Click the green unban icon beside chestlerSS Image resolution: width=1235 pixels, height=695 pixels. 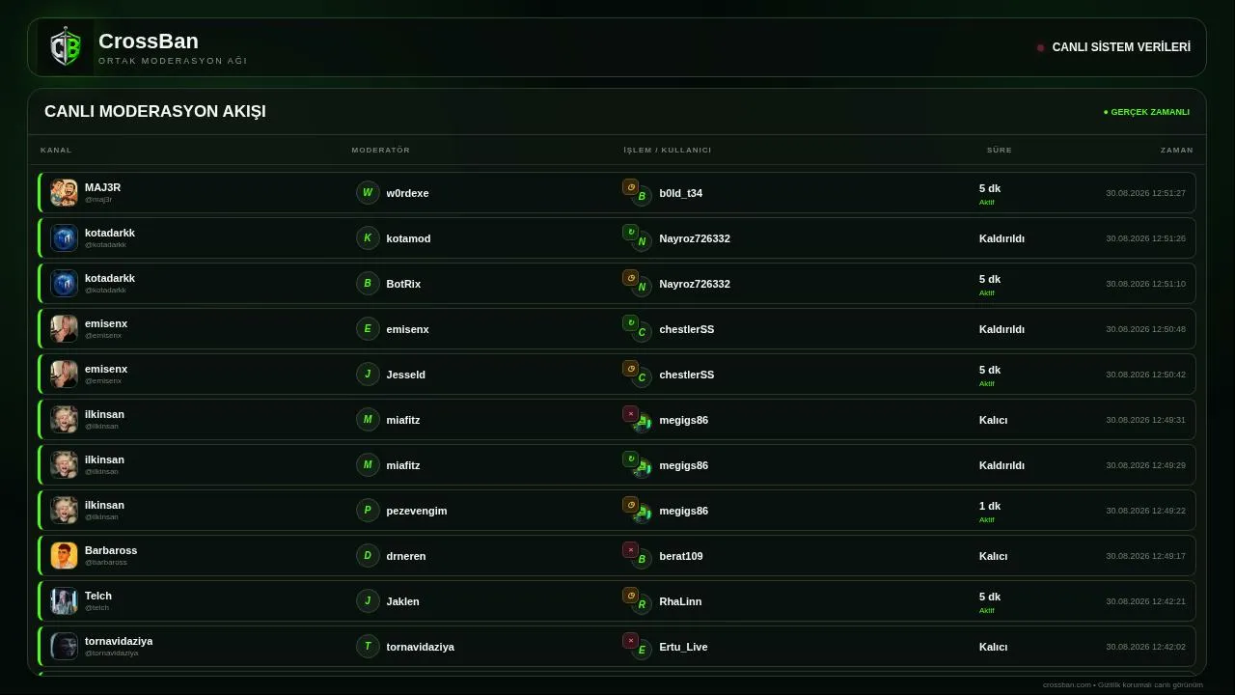point(630,323)
